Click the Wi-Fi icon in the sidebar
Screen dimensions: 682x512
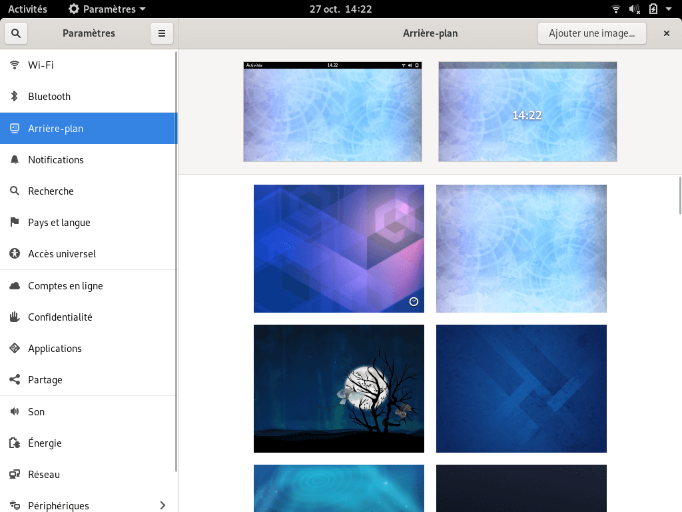point(15,65)
